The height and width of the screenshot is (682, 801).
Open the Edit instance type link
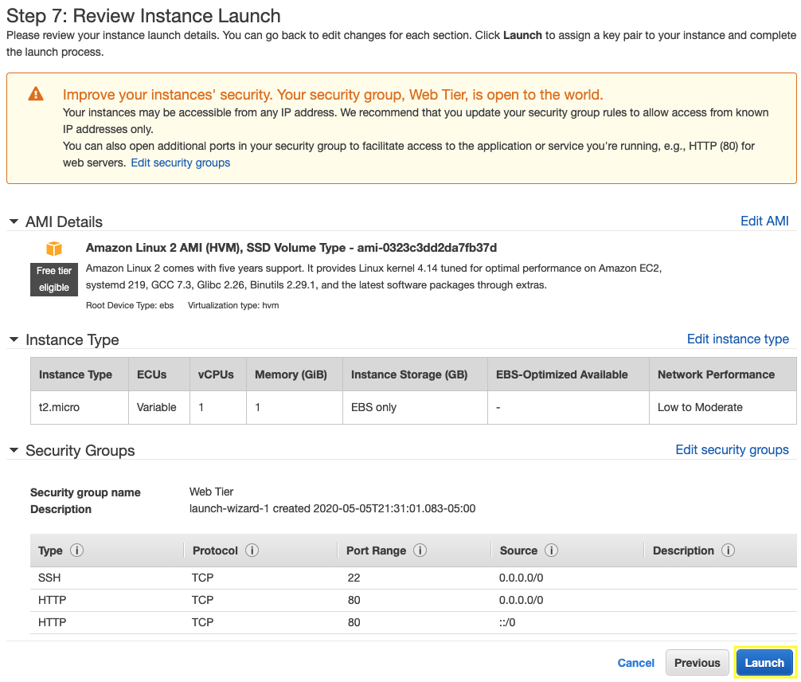tap(737, 339)
